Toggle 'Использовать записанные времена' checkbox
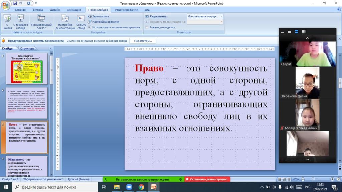The height and width of the screenshot is (192, 342). 90,27
